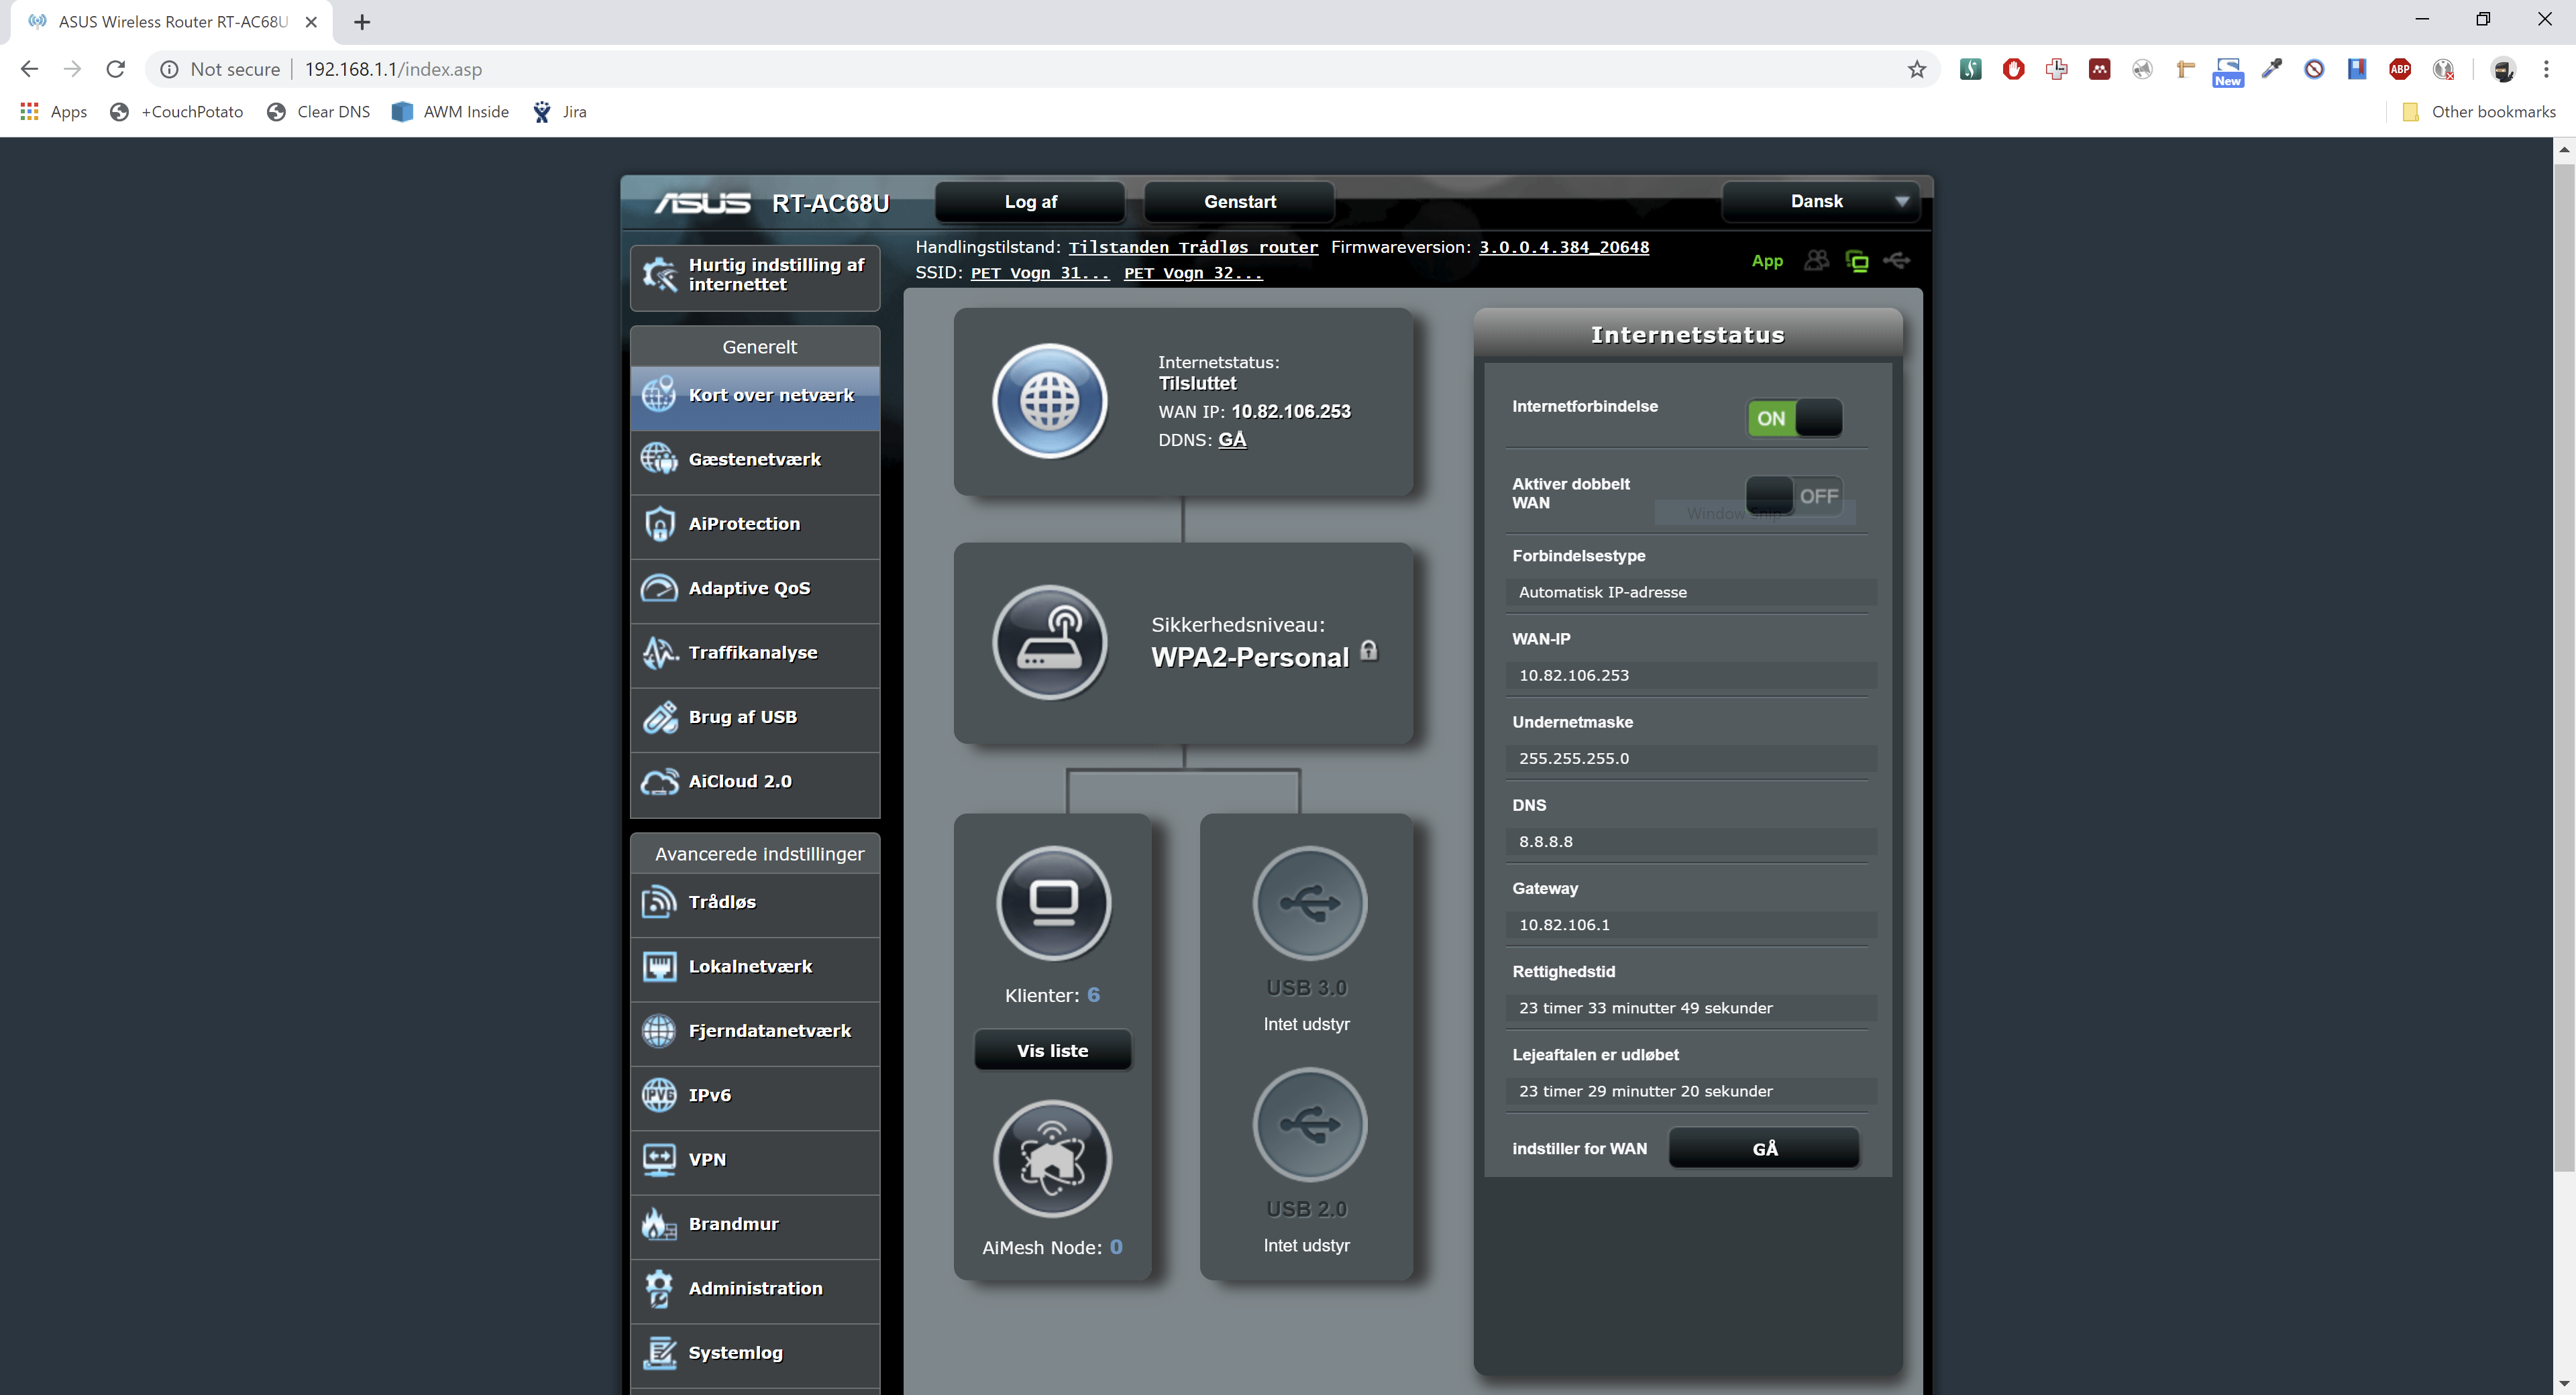This screenshot has height=1395, width=2576.
Task: Click the browser address bar
Action: click(1000, 69)
